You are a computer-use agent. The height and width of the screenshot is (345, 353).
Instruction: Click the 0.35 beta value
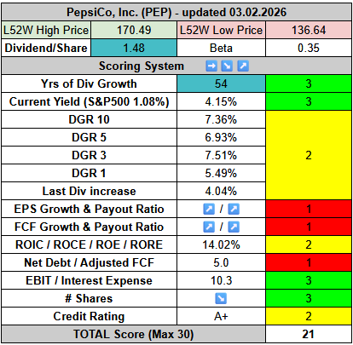coord(309,48)
